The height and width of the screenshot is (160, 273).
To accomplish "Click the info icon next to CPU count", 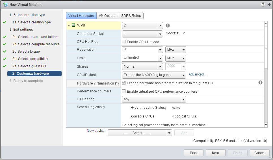I will click(x=168, y=25).
